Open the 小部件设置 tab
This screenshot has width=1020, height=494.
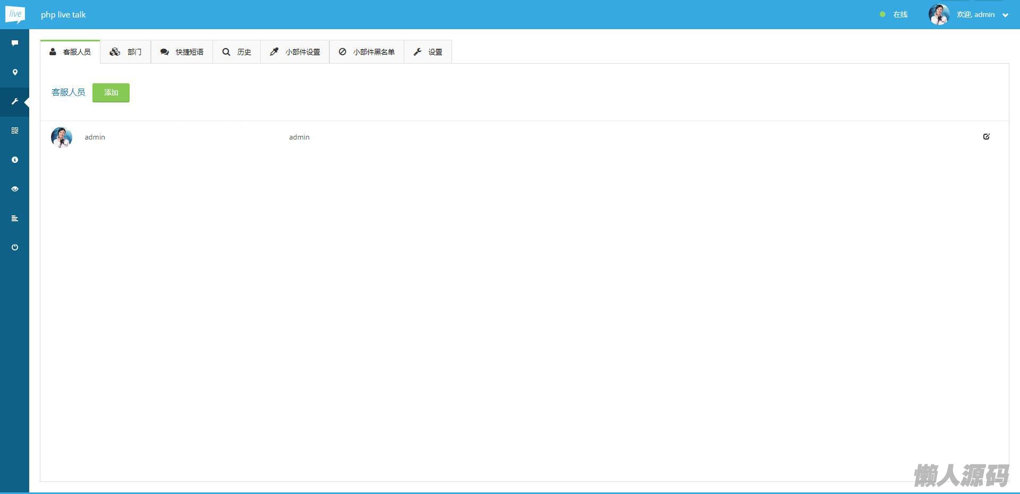coord(295,52)
